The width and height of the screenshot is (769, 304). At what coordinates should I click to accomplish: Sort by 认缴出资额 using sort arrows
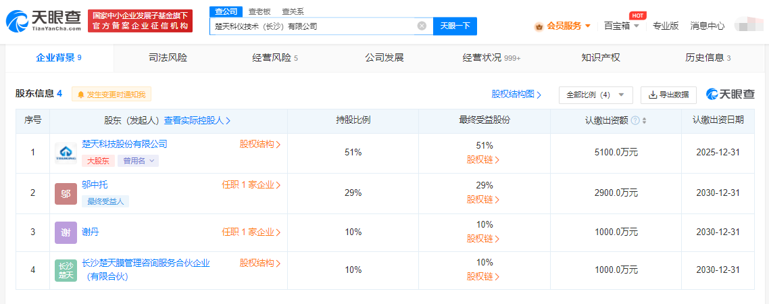pyautogui.click(x=645, y=121)
